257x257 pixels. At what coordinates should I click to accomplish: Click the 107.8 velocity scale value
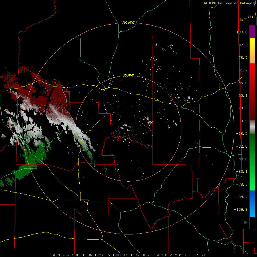(x=242, y=32)
